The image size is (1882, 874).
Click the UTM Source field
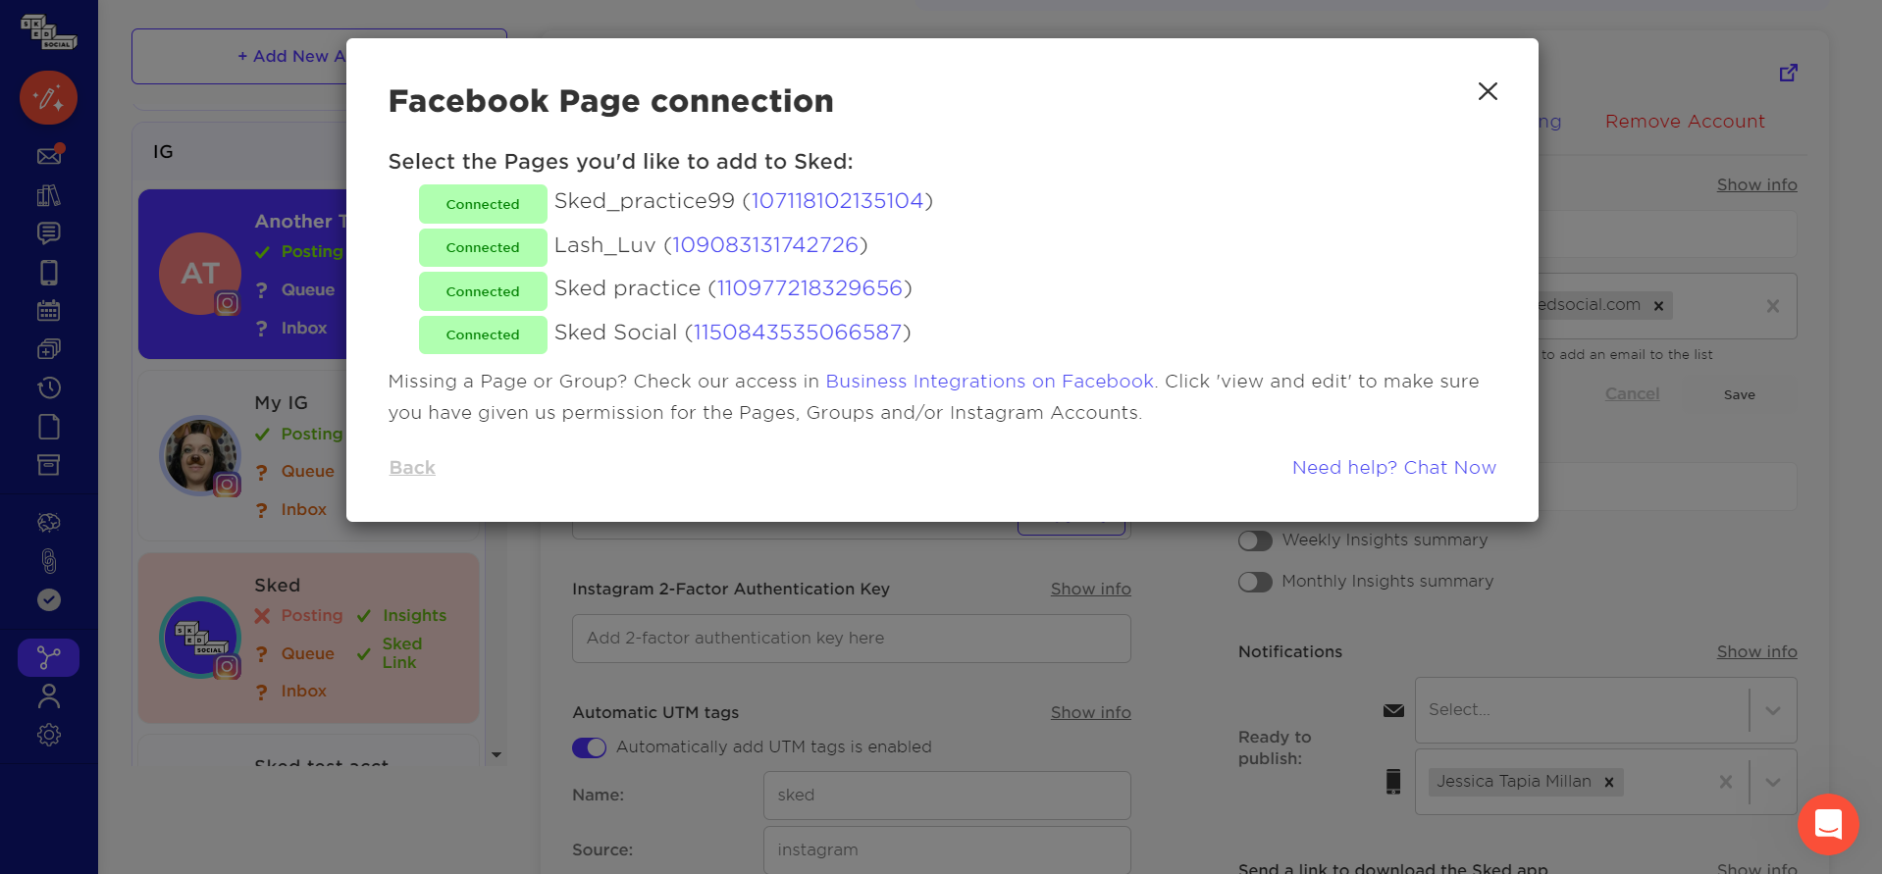tap(947, 849)
